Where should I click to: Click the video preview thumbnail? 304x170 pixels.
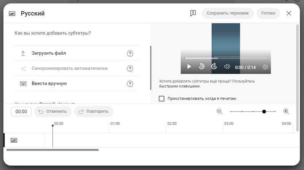point(226,49)
